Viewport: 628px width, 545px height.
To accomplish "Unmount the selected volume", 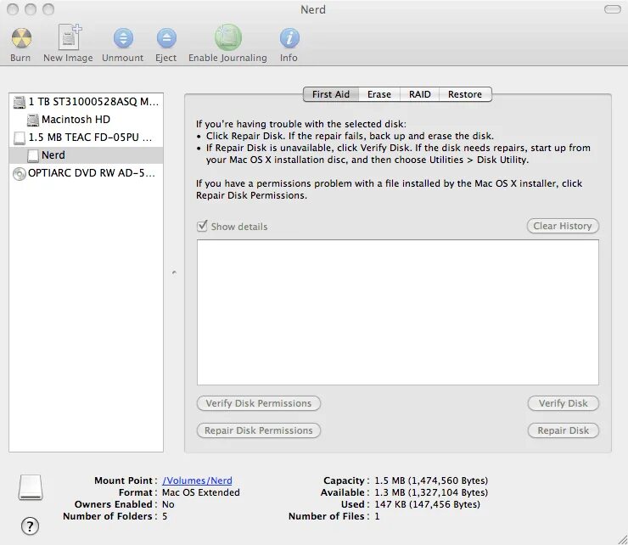I will pyautogui.click(x=123, y=38).
